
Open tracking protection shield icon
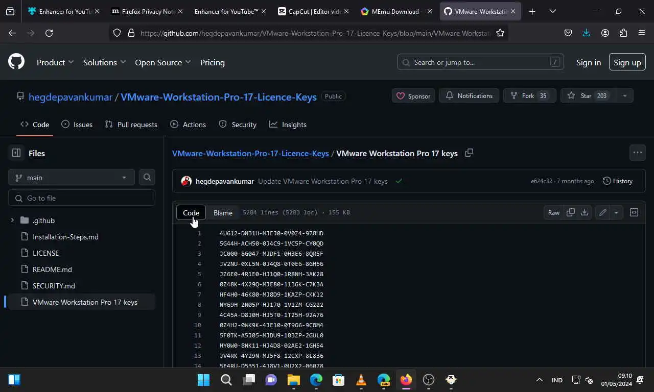(117, 33)
